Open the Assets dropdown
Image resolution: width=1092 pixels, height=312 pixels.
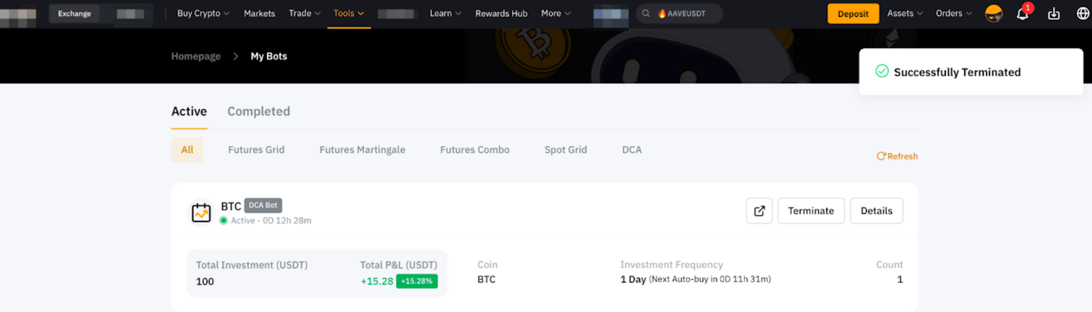point(904,14)
